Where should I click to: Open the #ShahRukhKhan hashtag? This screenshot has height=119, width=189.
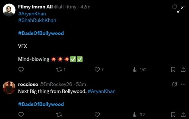click(x=37, y=20)
